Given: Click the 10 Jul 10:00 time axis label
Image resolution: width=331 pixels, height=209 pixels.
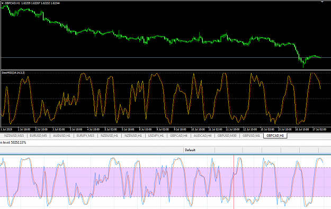Looking at the screenshot, I should (198, 129).
